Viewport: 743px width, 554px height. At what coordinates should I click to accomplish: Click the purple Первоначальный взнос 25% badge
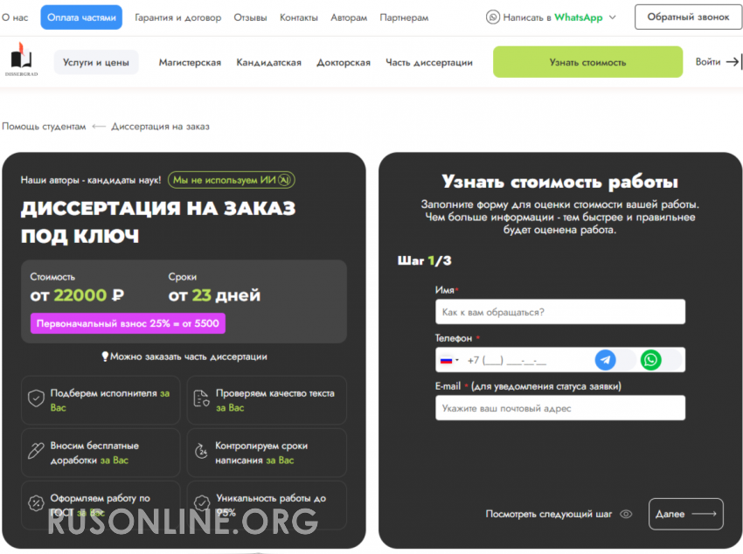click(128, 323)
